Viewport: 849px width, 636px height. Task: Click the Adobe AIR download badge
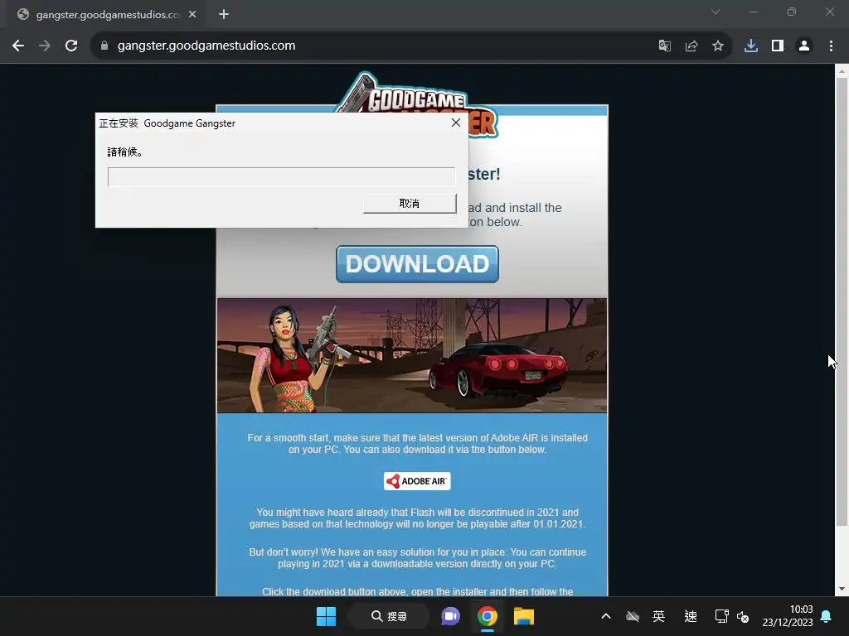tap(417, 481)
